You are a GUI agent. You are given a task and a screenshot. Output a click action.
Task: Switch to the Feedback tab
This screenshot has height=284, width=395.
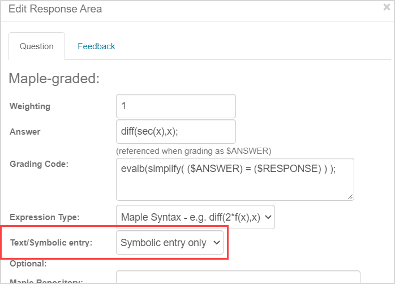pyautogui.click(x=96, y=46)
